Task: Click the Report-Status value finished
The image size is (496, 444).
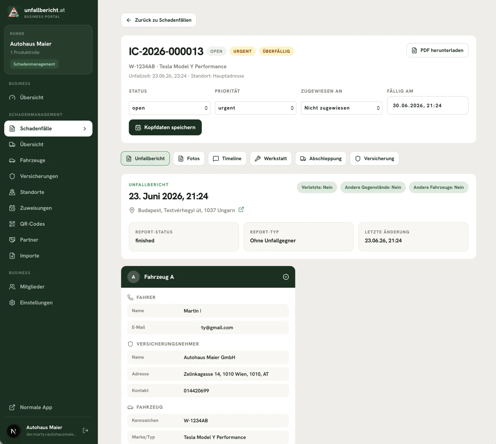Action: 145,241
